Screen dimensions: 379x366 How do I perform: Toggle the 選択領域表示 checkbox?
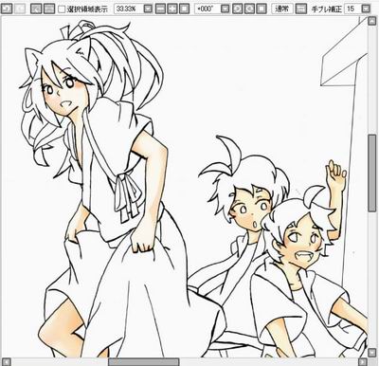click(x=62, y=9)
